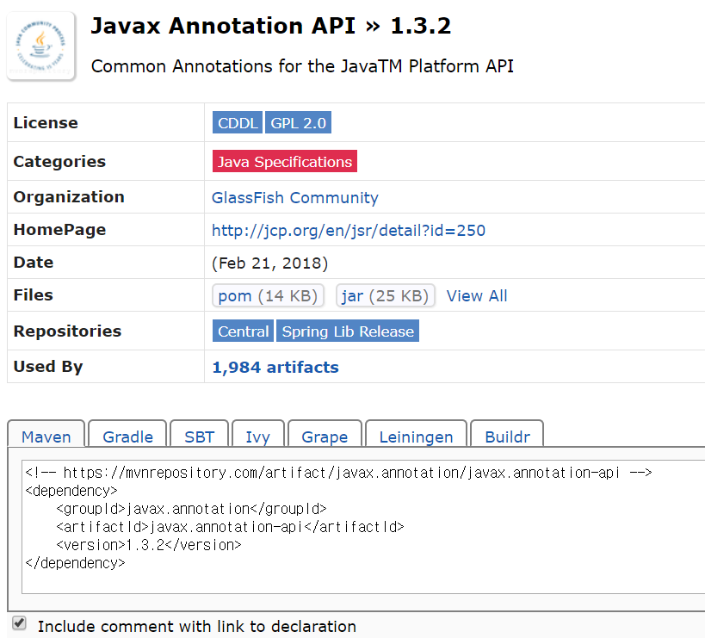Follow the GlassFish Community organization link

click(295, 197)
